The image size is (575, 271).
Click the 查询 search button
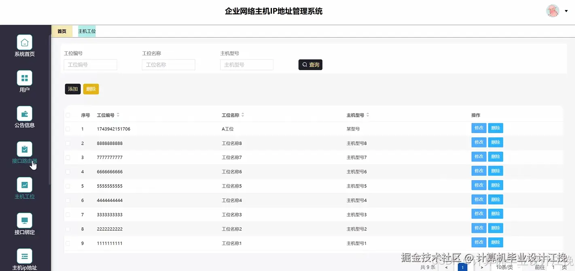click(310, 65)
